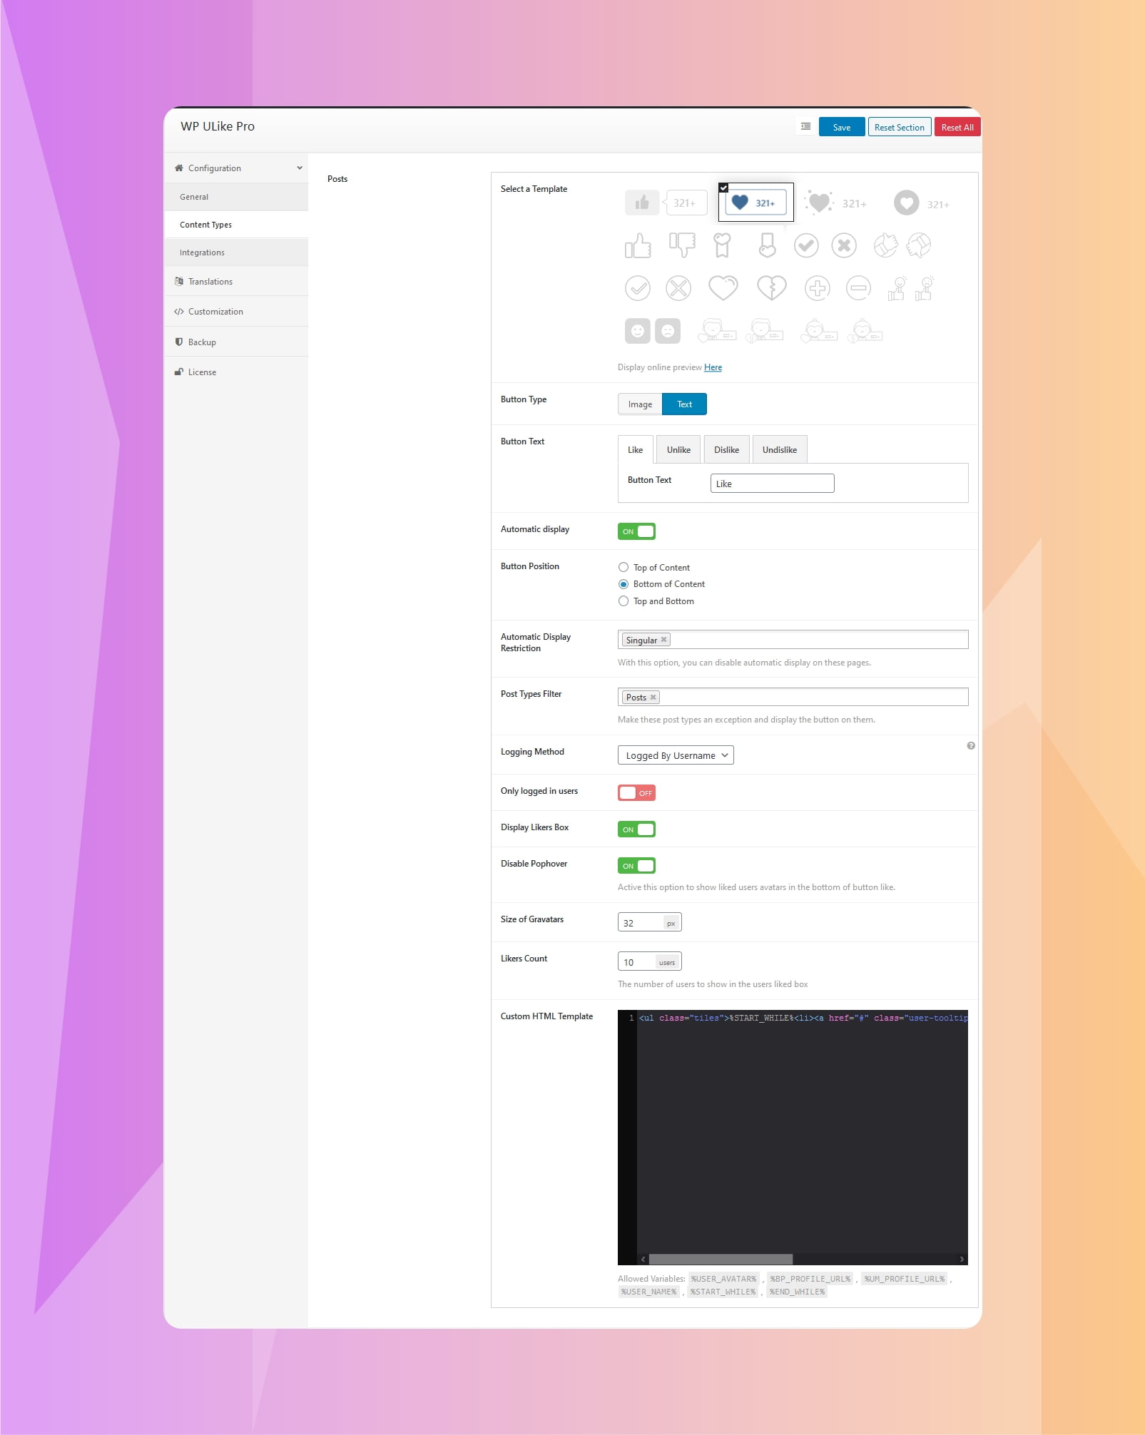Select the thumbs-up template icon
Screen dimensions: 1145x1435
click(x=638, y=245)
